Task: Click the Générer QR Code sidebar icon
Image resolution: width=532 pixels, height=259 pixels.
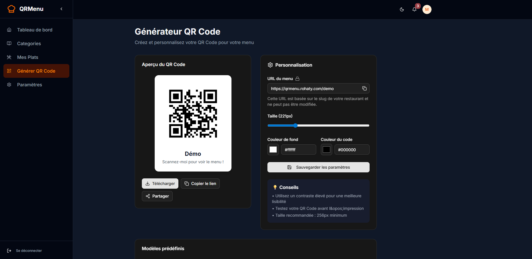Action: coord(9,71)
